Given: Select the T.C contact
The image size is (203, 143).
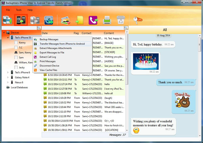Looking at the screenshot, I should click(21, 48).
